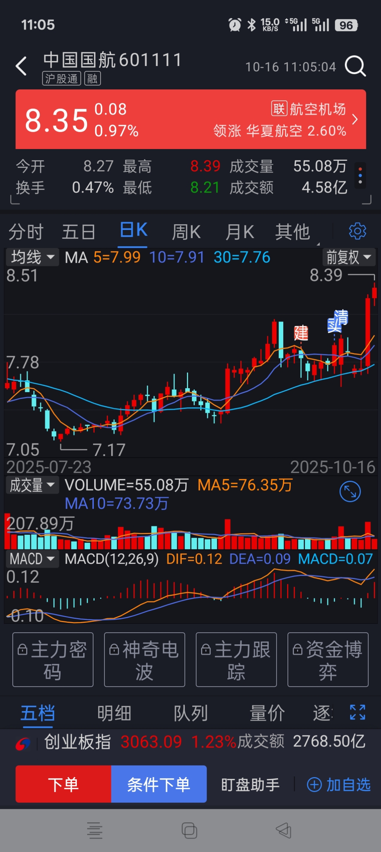Switch to 周K chart tab
Image resolution: width=381 pixels, height=852 pixels.
(186, 232)
